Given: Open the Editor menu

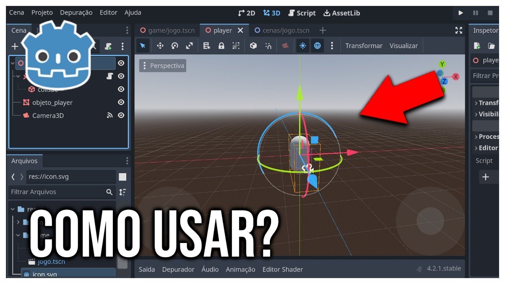Looking at the screenshot, I should point(108,13).
